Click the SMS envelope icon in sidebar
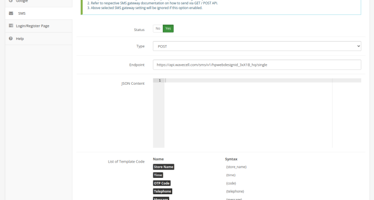 [11, 13]
